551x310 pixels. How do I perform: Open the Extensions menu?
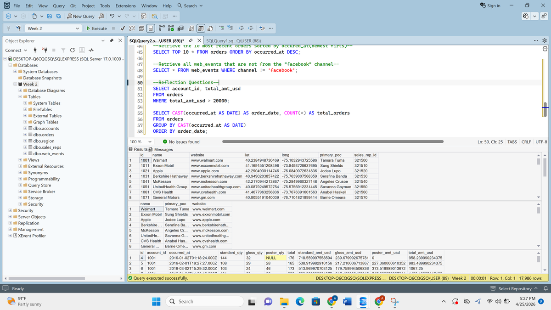[x=125, y=6]
